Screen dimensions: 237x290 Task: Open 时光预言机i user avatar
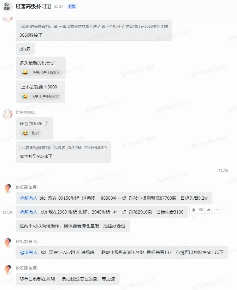point(8,114)
